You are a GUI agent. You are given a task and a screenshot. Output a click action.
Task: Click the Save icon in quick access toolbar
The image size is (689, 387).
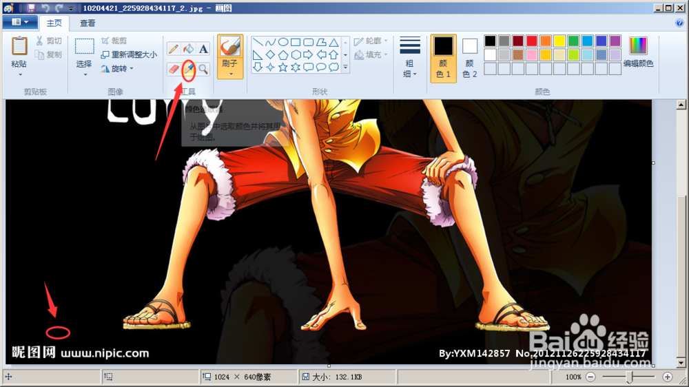(31, 8)
